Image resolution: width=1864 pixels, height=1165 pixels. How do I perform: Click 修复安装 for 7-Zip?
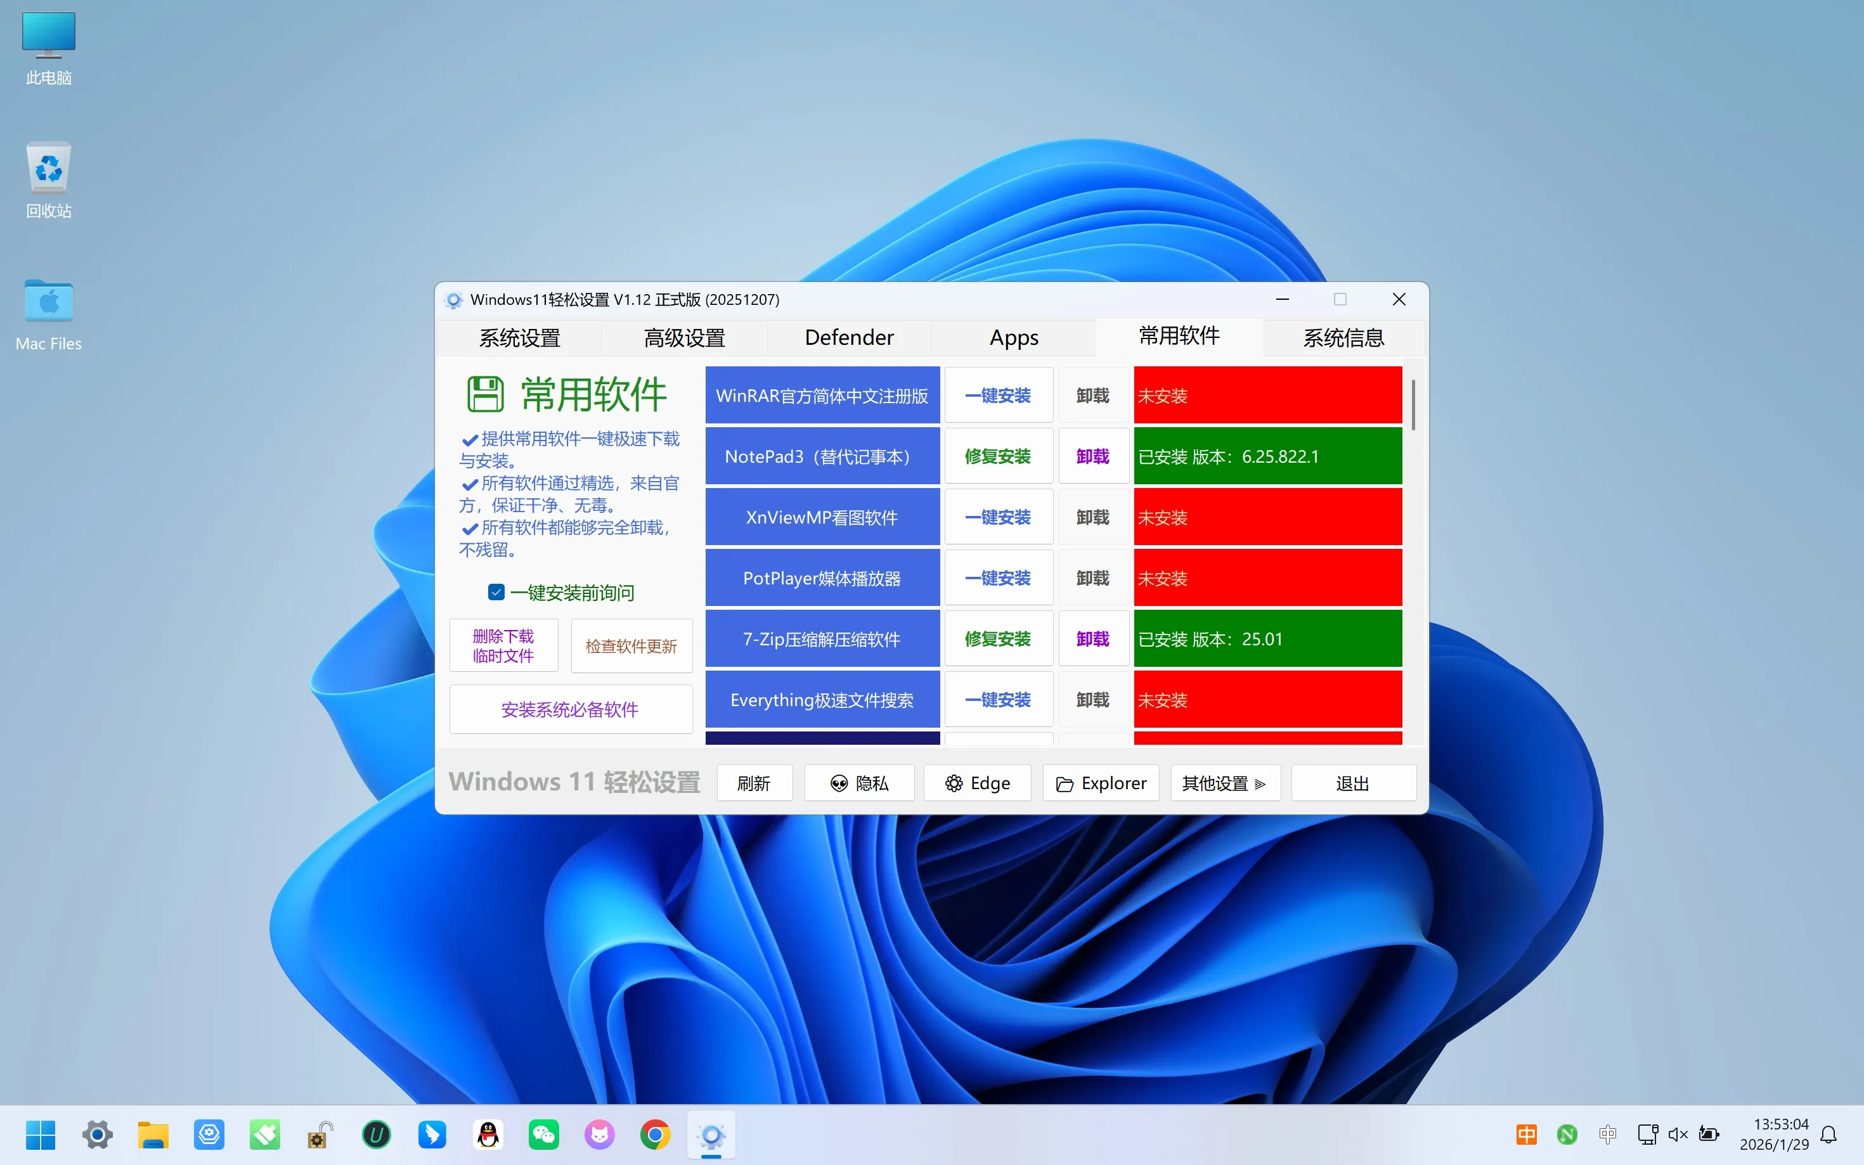click(998, 639)
